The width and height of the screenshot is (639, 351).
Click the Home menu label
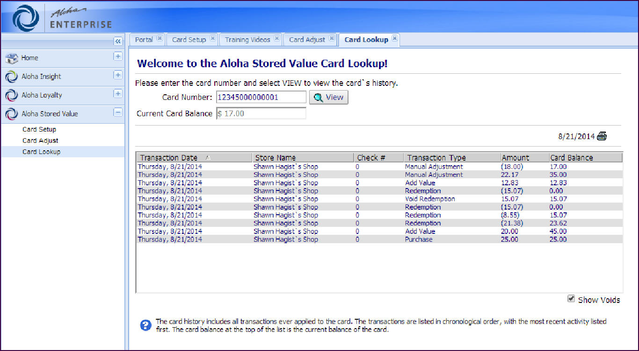[x=30, y=58]
